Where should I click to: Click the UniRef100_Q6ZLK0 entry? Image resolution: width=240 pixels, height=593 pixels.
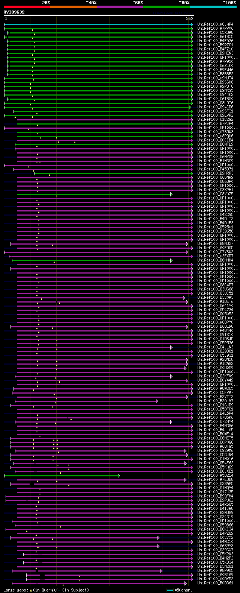pyautogui.click(x=215, y=66)
